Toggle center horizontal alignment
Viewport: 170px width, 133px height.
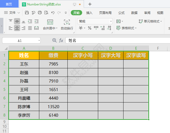pos(17,28)
